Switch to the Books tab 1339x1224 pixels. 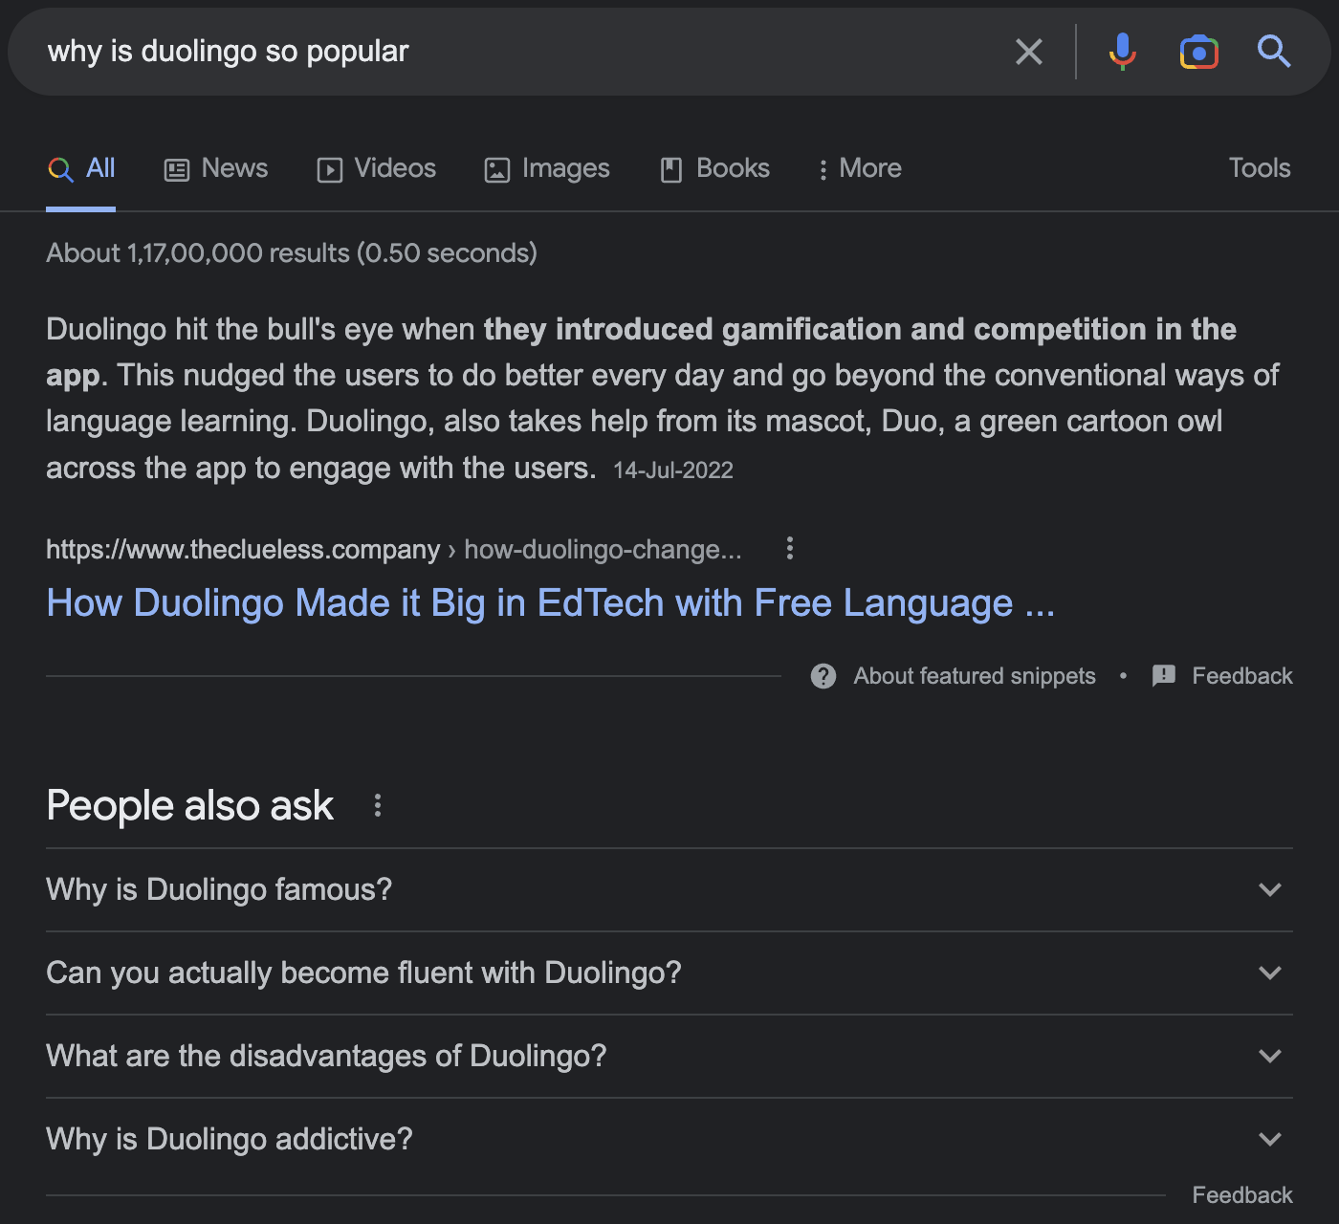tap(714, 169)
